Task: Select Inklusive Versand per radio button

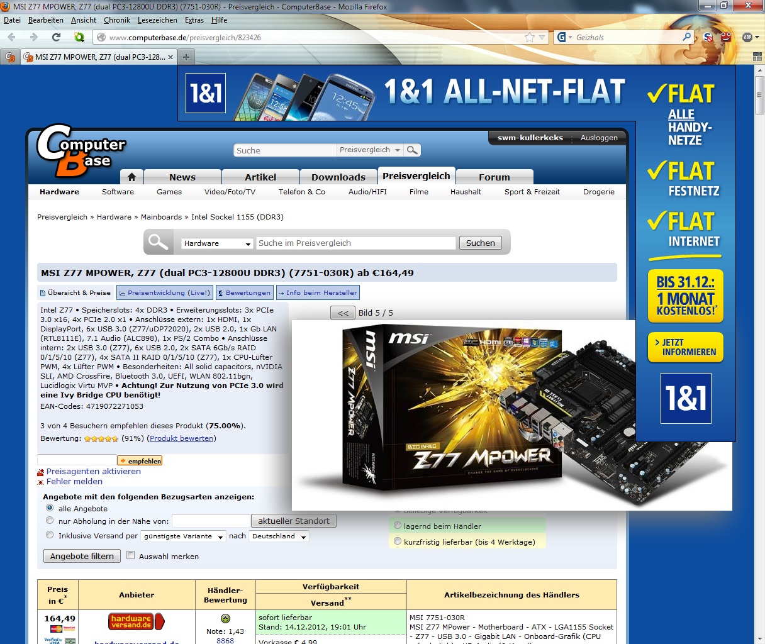Action: [x=50, y=535]
